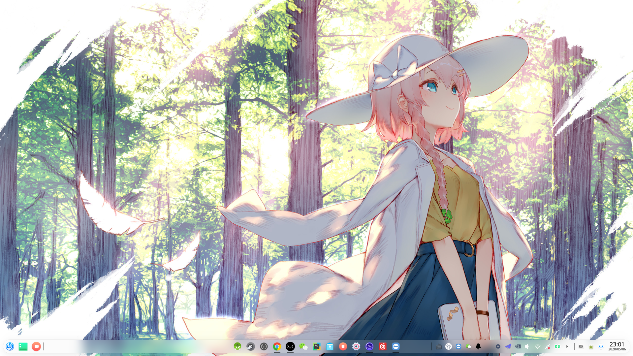633x356 pixels.
Task: Open TeamViewer from the dock
Action: [396, 346]
